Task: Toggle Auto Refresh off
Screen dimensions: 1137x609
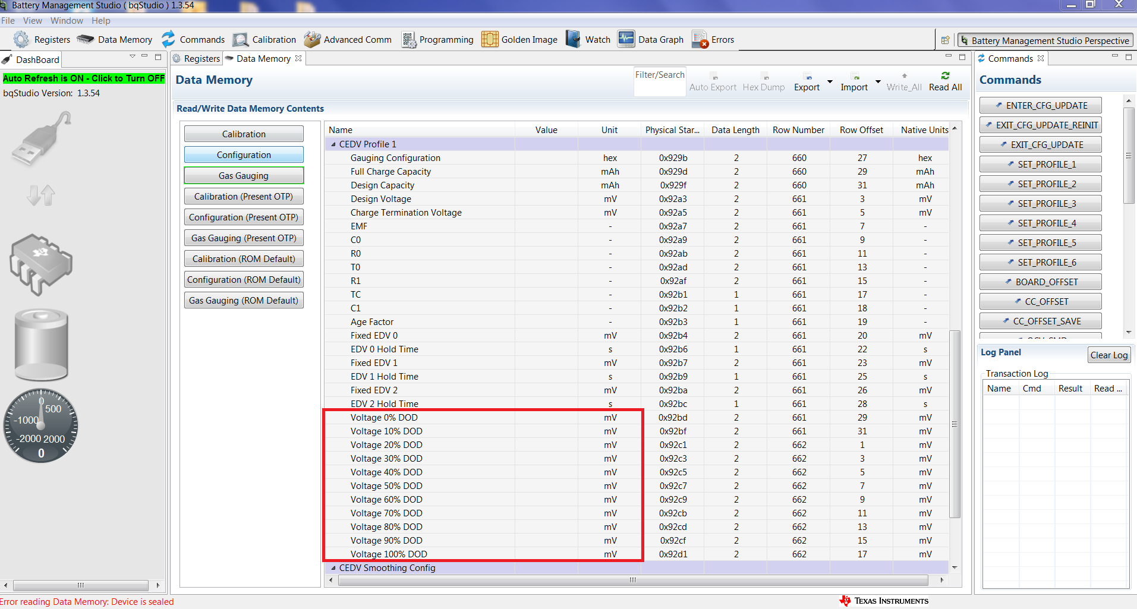Action: [x=84, y=78]
